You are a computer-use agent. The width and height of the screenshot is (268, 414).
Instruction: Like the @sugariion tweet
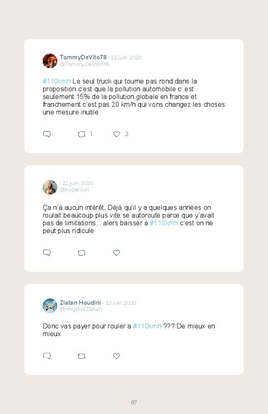click(116, 253)
